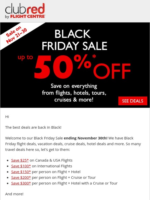Open the 'Save $300*' link
Screen dimensions: 150x200
coord(21,183)
